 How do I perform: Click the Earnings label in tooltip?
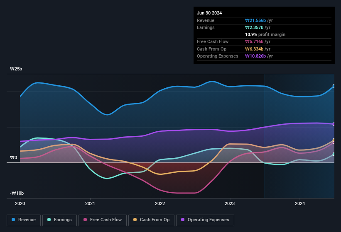click(206, 27)
